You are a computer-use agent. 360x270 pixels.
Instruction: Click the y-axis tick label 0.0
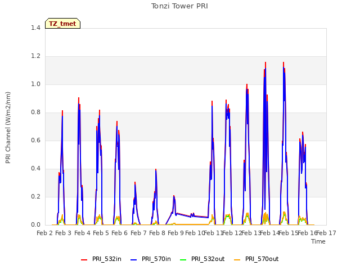click(35, 225)
